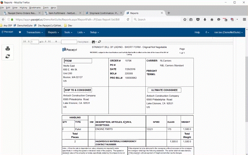Click the print report icon in sidebar
Screen dimensions: 248x155
[x=8, y=49]
